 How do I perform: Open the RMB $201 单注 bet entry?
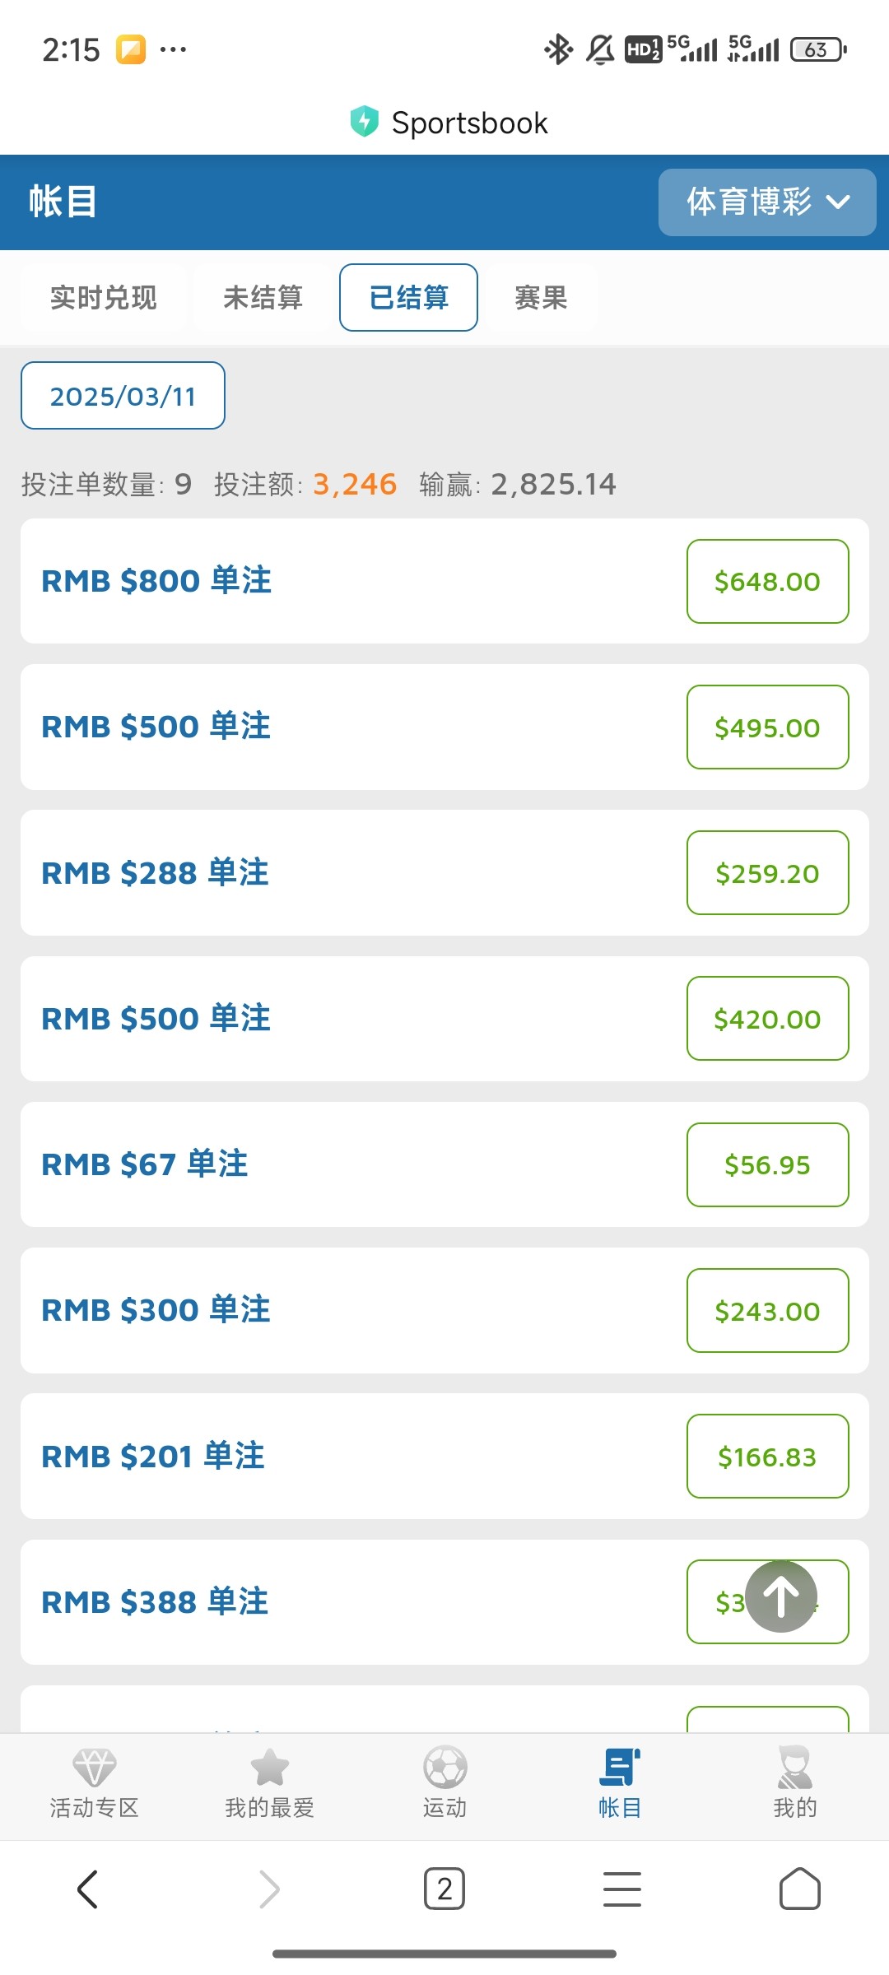click(153, 1457)
